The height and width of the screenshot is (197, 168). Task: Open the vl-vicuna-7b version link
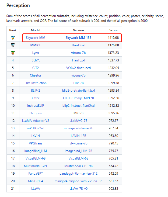pos(78,143)
